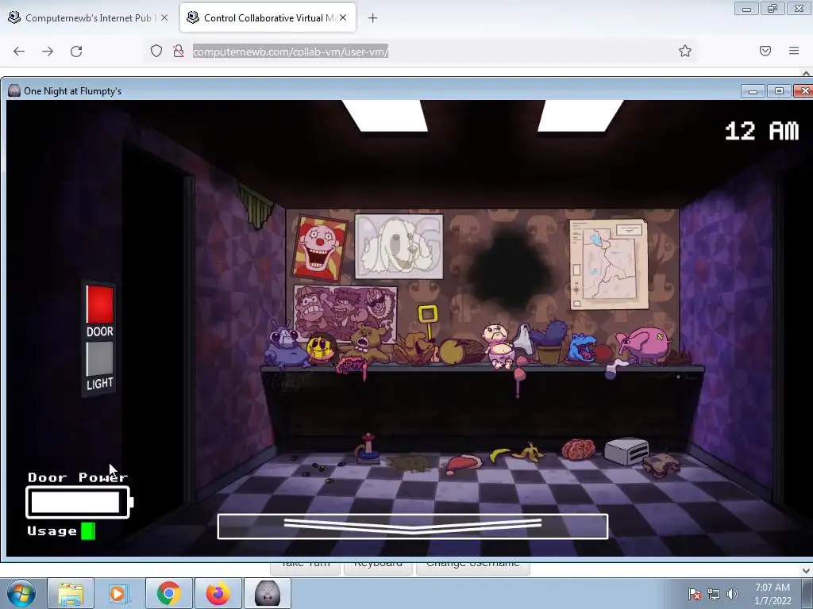This screenshot has width=813, height=609.
Task: Click the Take Turn button
Action: [x=305, y=567]
